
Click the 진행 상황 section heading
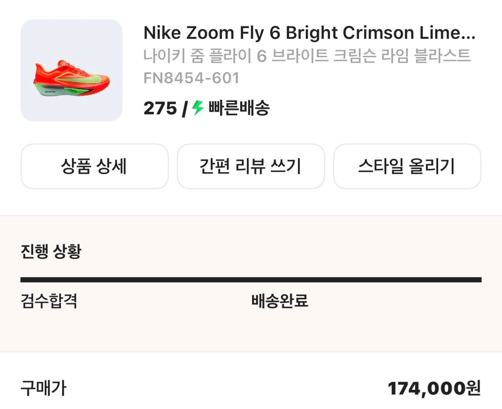coord(51,252)
